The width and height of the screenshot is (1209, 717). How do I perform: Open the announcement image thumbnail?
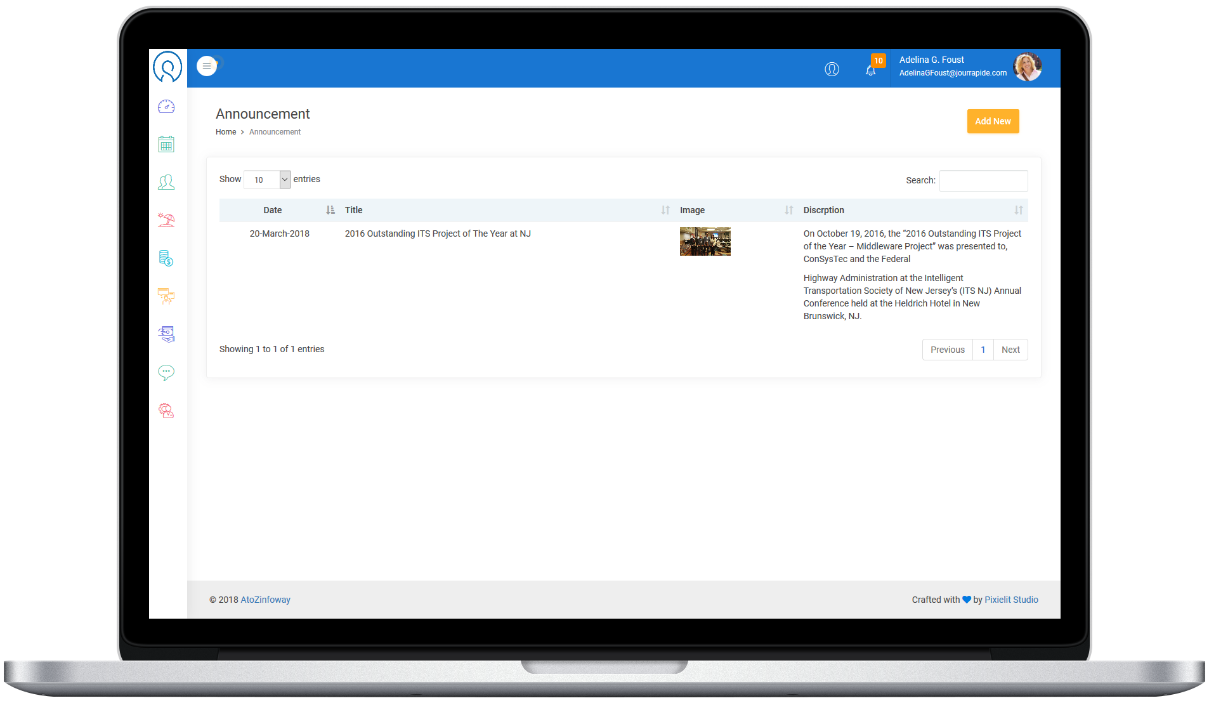tap(705, 242)
